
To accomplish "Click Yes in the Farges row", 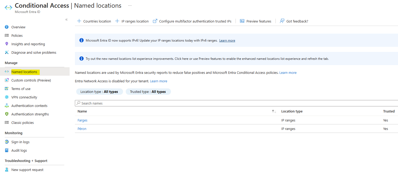I will (x=386, y=120).
